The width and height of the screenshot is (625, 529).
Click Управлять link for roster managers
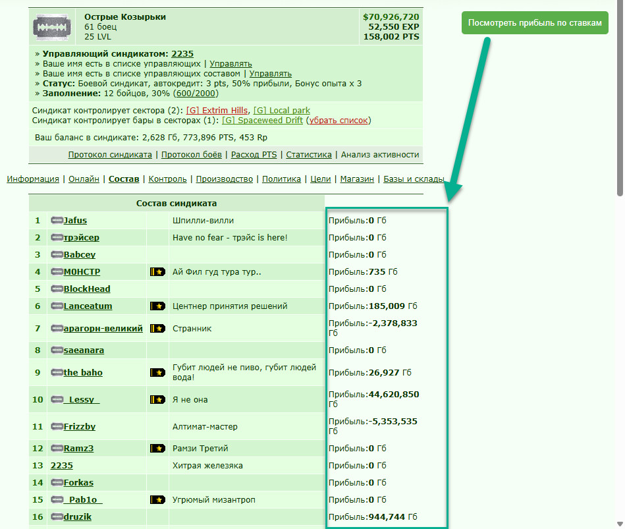[x=271, y=74]
